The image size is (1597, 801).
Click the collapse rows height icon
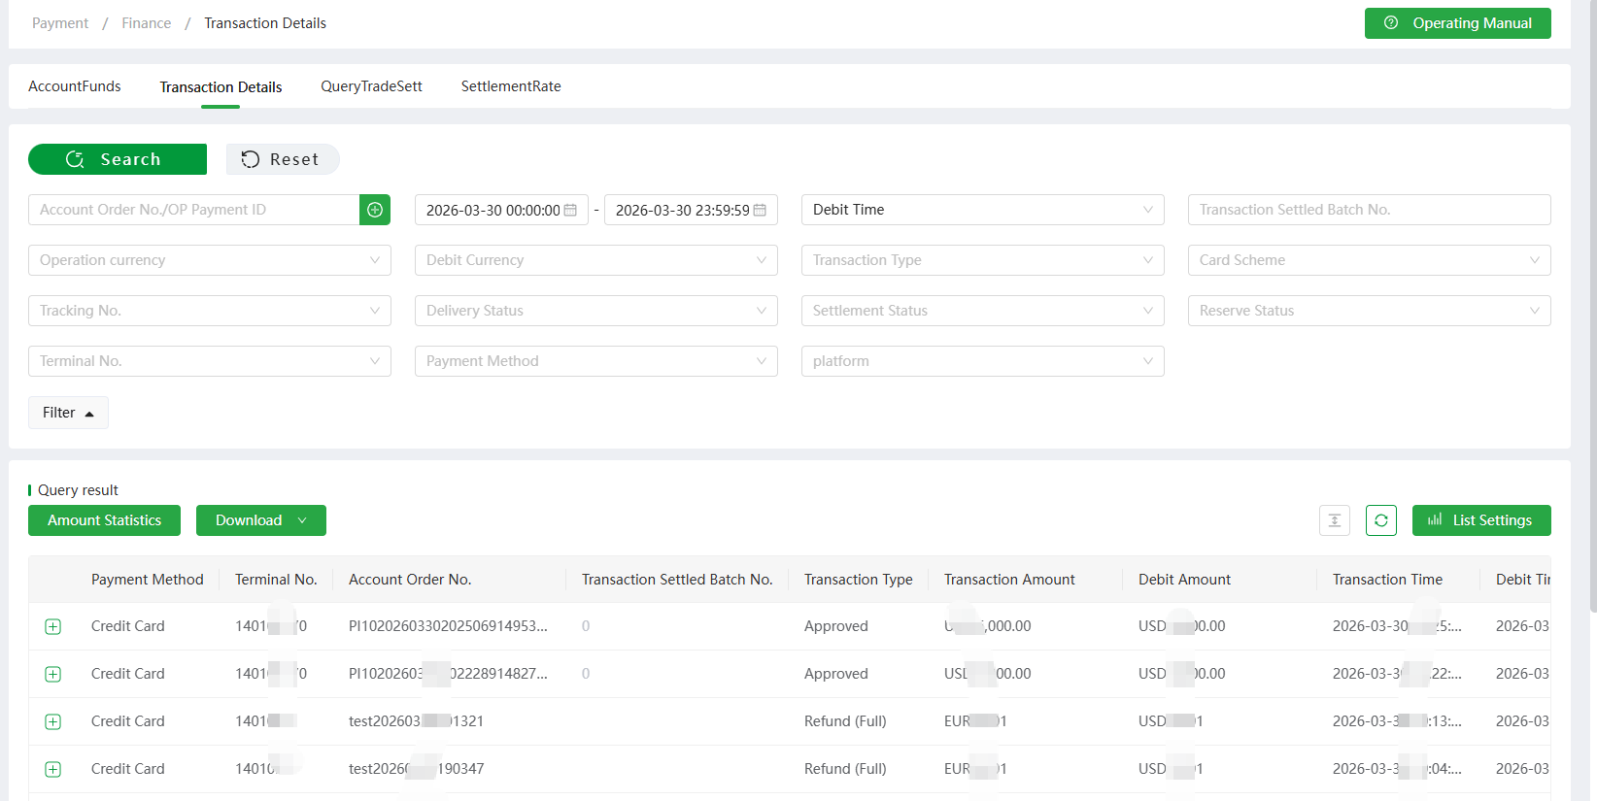click(x=1335, y=520)
